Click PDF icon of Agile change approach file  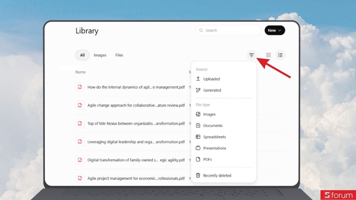click(80, 105)
